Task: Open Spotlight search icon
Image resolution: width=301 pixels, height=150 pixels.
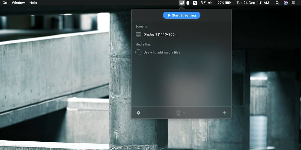Action: 277,3
